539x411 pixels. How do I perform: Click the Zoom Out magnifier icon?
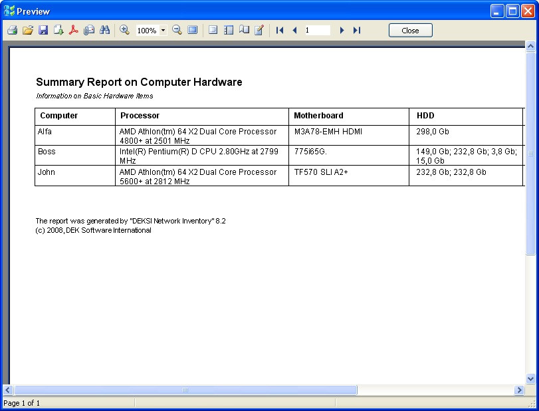pos(177,31)
